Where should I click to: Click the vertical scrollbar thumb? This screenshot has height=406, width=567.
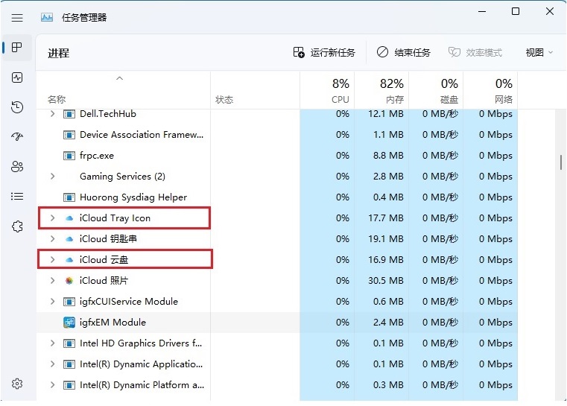[560, 162]
